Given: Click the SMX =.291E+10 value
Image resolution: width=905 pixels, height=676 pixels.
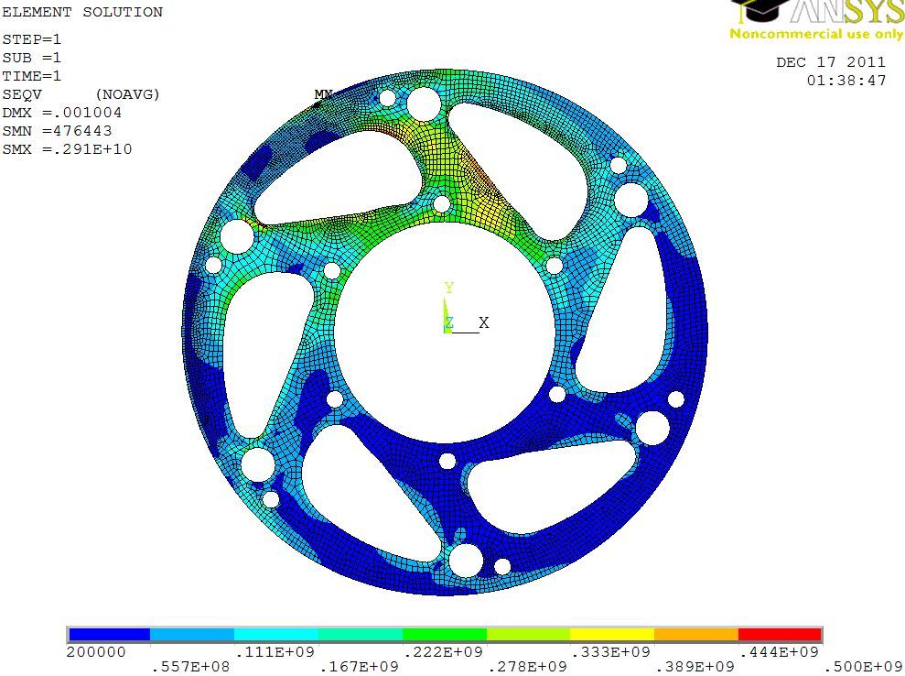Looking at the screenshot, I should (67, 149).
